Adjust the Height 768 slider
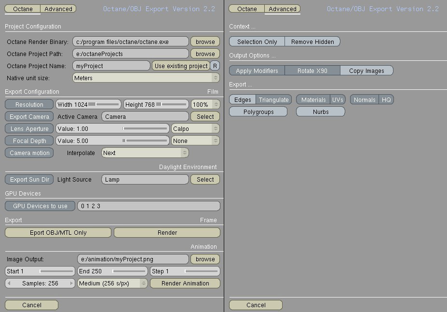This screenshot has width=447, height=312. point(156,104)
